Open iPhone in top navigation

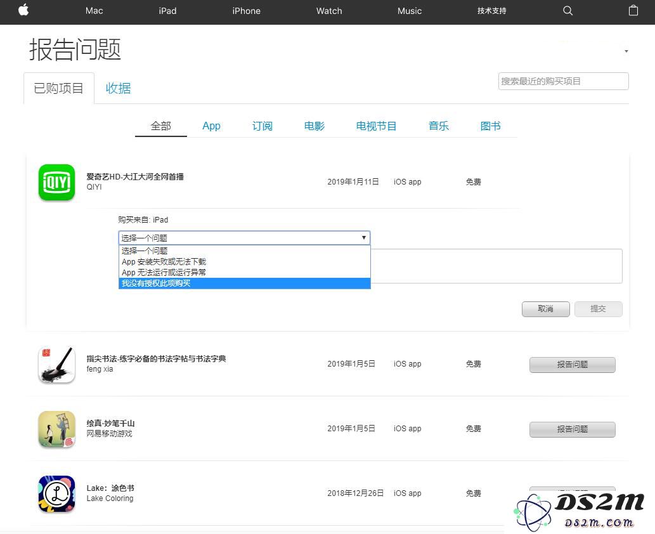[x=247, y=11]
